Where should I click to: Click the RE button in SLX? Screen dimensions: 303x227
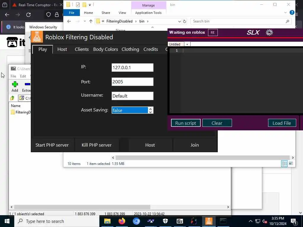[x=213, y=33]
